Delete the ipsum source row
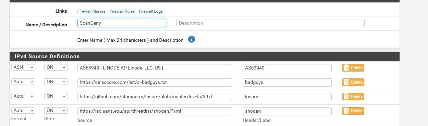 click(x=353, y=97)
